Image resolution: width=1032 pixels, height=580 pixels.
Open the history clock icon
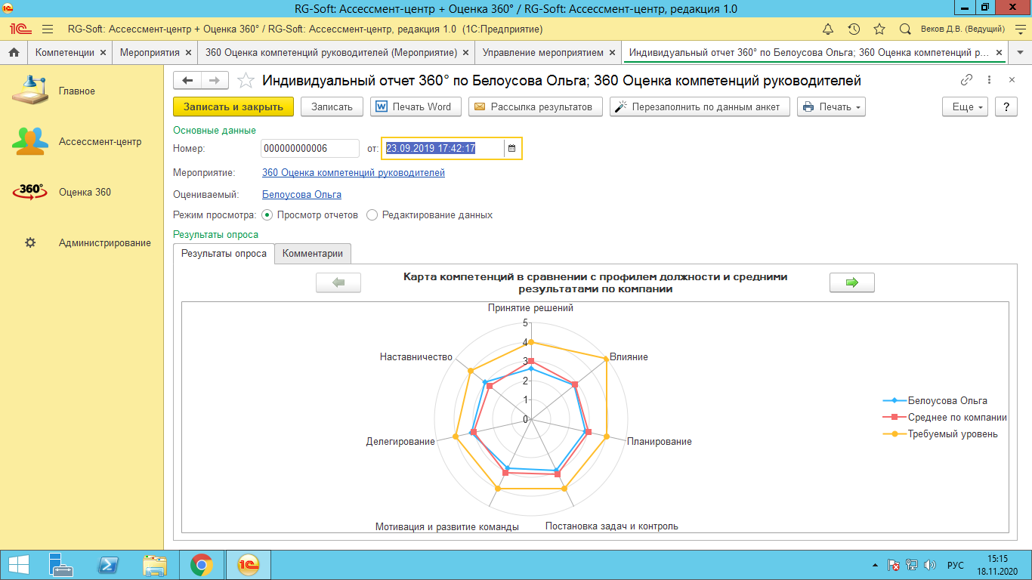[x=854, y=29]
